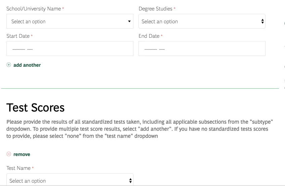
Task: Click the End Date label
Action: click(x=149, y=36)
